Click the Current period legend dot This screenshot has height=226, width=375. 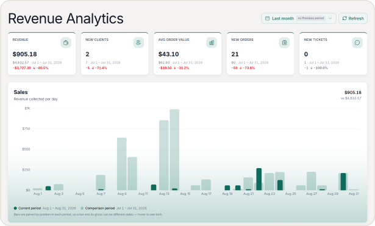[x=15, y=208]
